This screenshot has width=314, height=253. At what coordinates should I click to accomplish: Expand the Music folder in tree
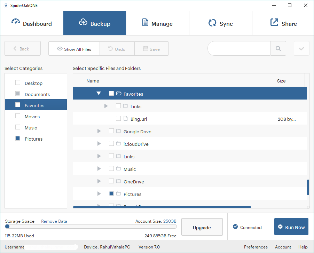tap(99, 169)
